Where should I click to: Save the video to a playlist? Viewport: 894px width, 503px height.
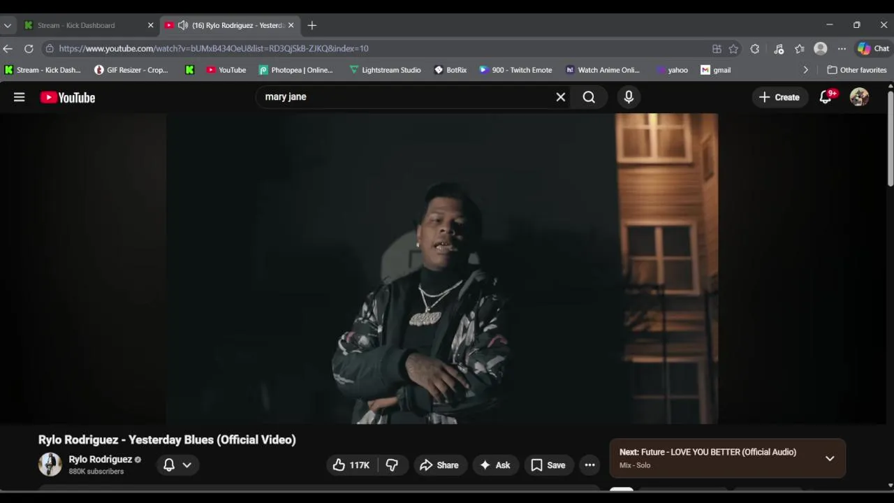tap(548, 465)
